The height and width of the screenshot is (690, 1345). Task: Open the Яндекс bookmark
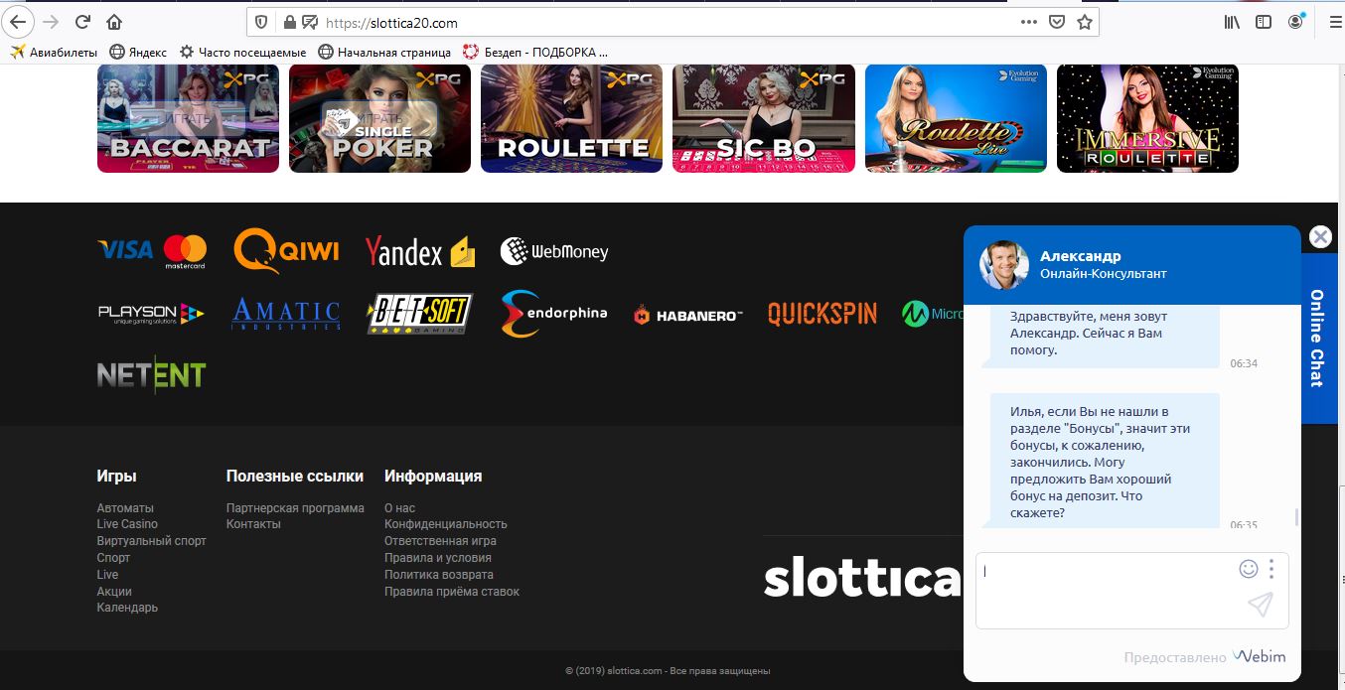point(137,52)
